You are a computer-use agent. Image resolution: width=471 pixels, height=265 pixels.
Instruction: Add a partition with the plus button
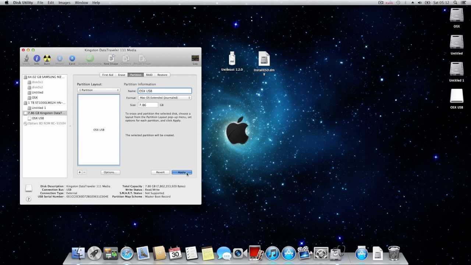click(79, 172)
